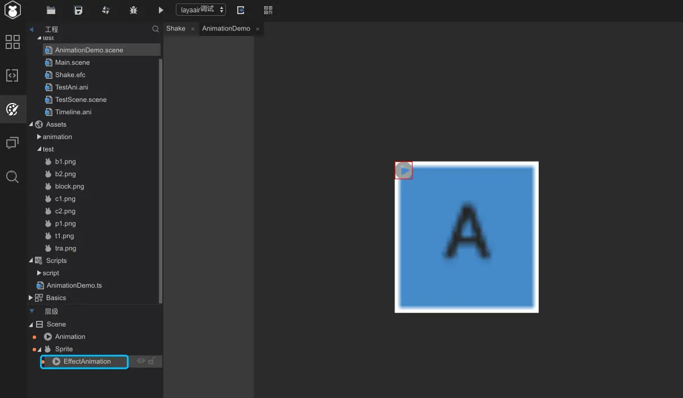Click the Assets globe icon
The image size is (683, 398).
tap(39, 124)
